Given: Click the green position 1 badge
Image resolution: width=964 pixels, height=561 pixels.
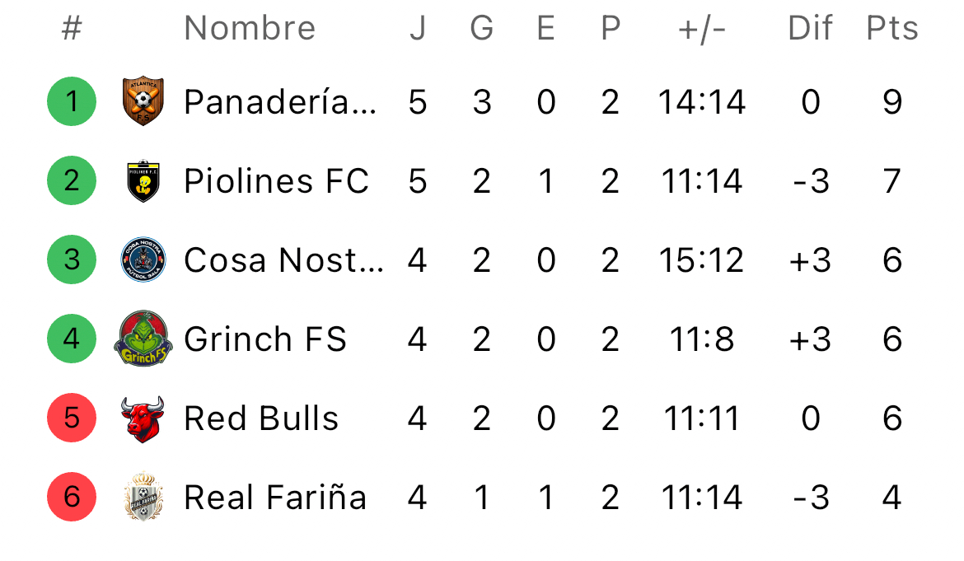Looking at the screenshot, I should click(72, 101).
